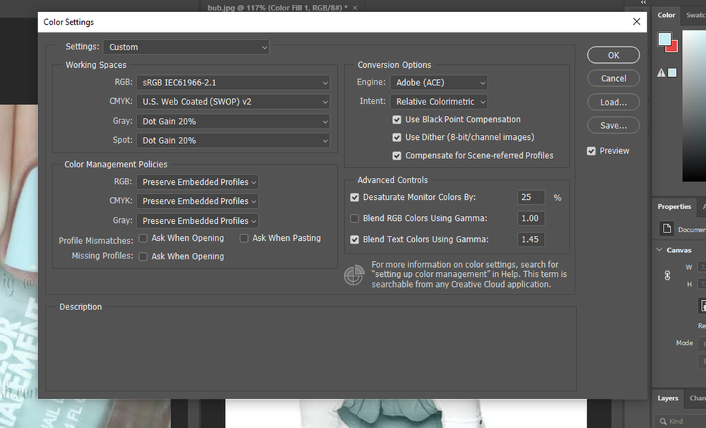Image resolution: width=706 pixels, height=428 pixels.
Task: Select the red background color swatch
Action: tap(673, 47)
